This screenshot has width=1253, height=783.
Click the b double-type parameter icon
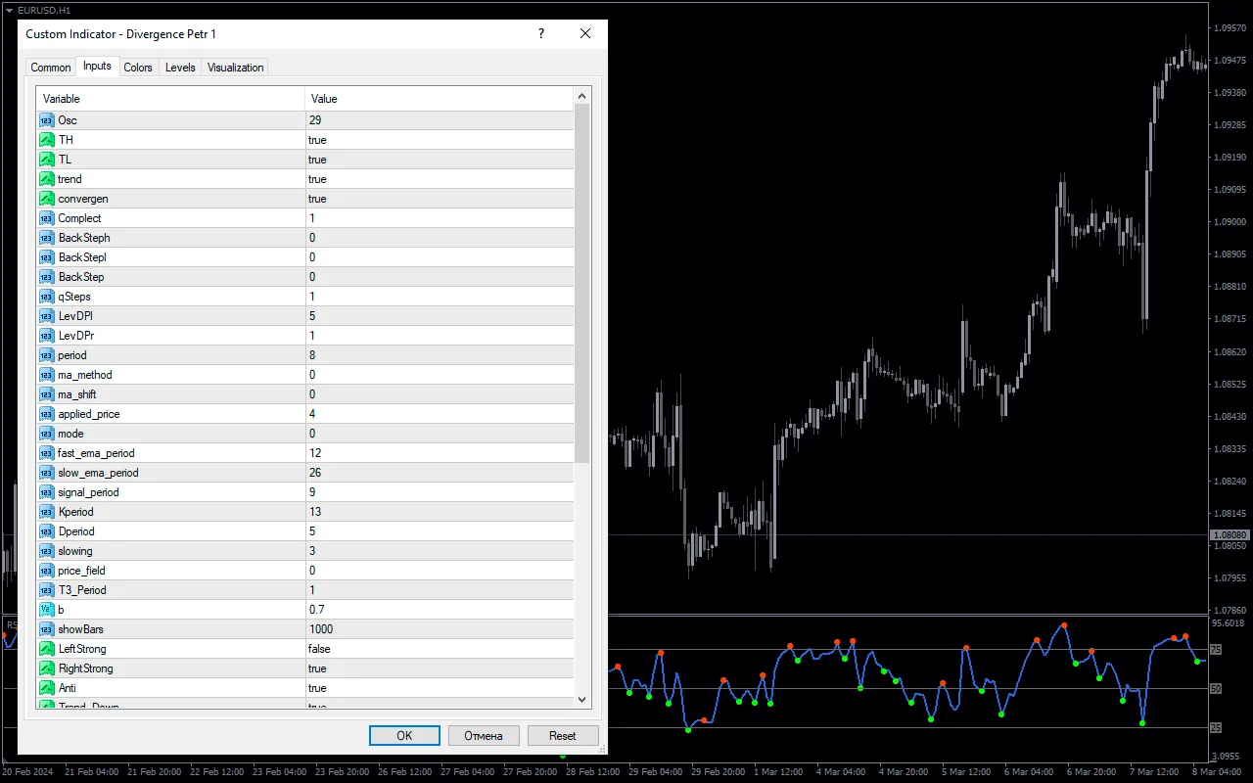click(x=47, y=610)
